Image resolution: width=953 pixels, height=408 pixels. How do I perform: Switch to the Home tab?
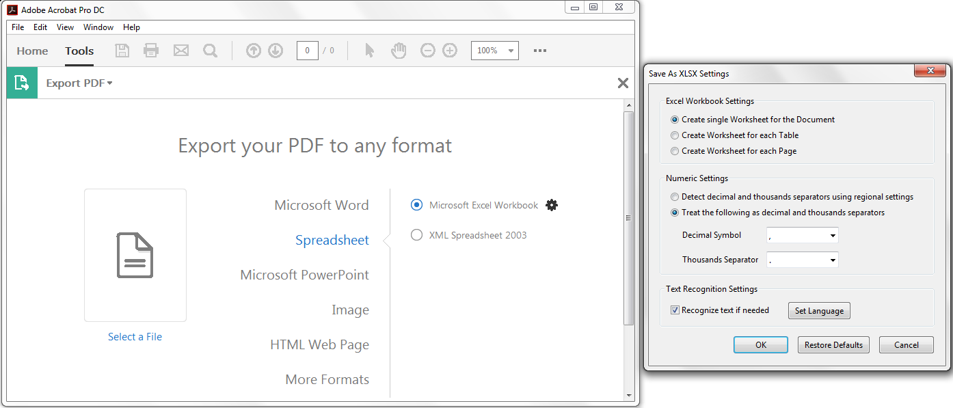coord(32,51)
